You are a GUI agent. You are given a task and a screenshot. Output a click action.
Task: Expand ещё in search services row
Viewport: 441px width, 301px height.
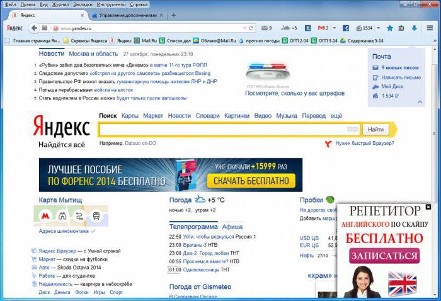[x=336, y=116]
